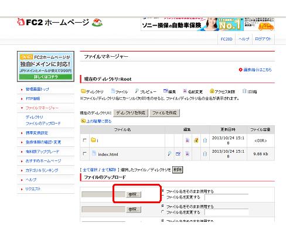
Task: Click the red arrow icon near 画像登録はこちら
Action: 240,70
